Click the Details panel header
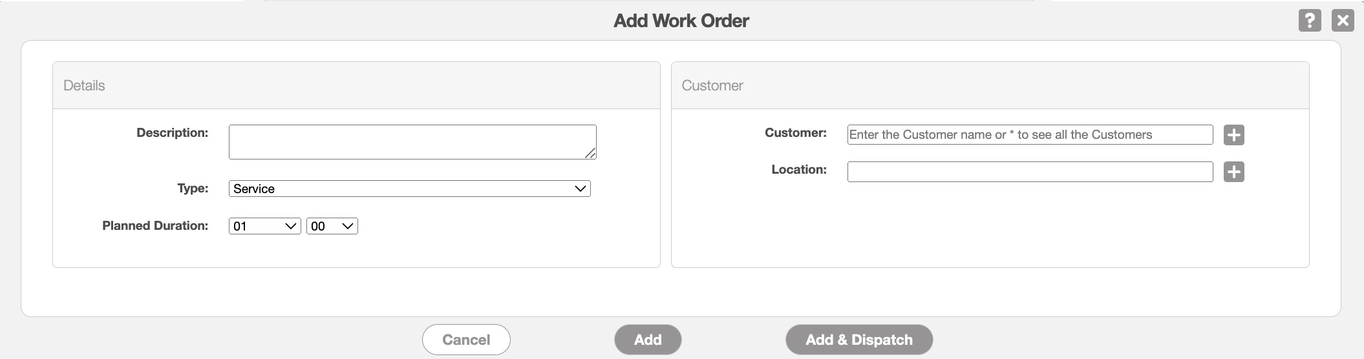 point(84,85)
